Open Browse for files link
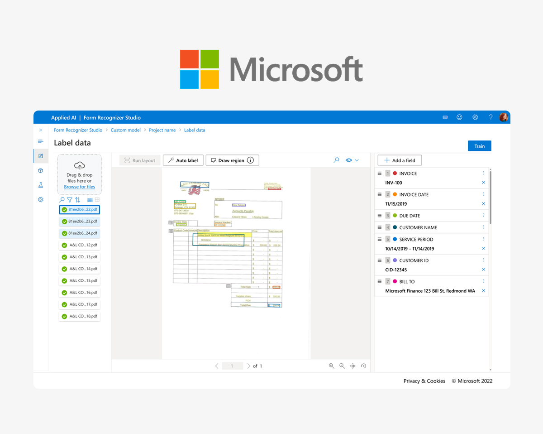The width and height of the screenshot is (543, 434). 80,187
